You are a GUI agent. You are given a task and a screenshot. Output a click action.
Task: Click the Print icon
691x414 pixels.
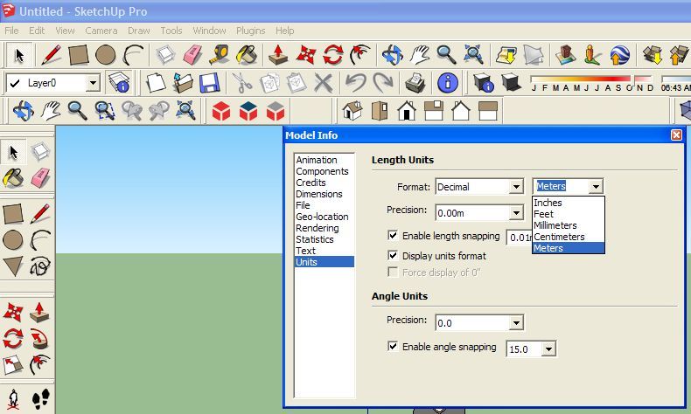(x=415, y=83)
